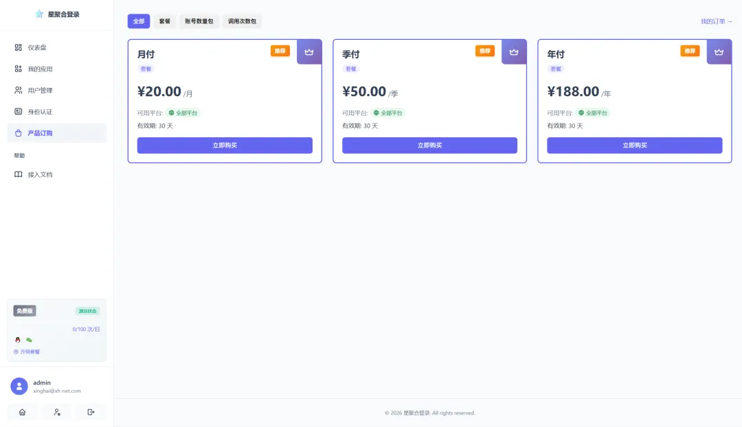Navigate to 身份认证 in sidebar
This screenshot has width=742, height=427.
tap(40, 111)
